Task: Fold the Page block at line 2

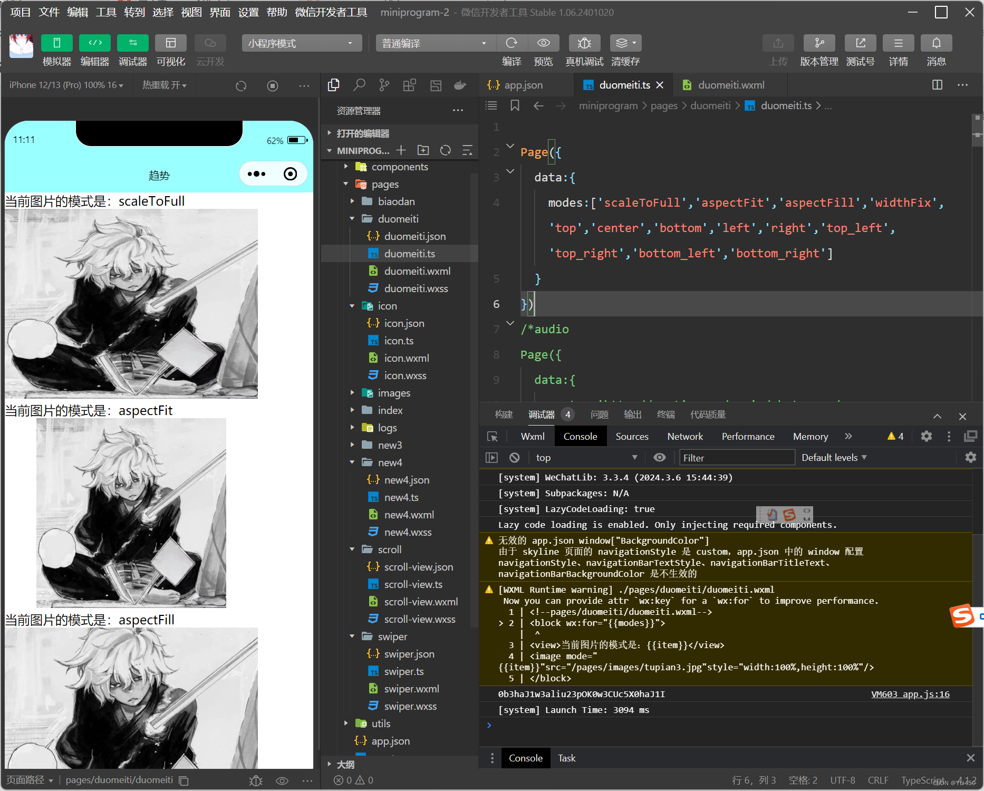Action: pos(510,146)
